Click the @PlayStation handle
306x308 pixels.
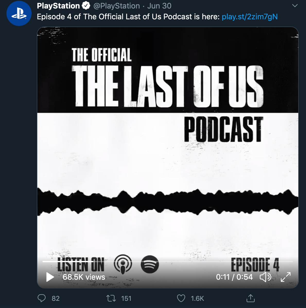pyautogui.click(x=117, y=6)
